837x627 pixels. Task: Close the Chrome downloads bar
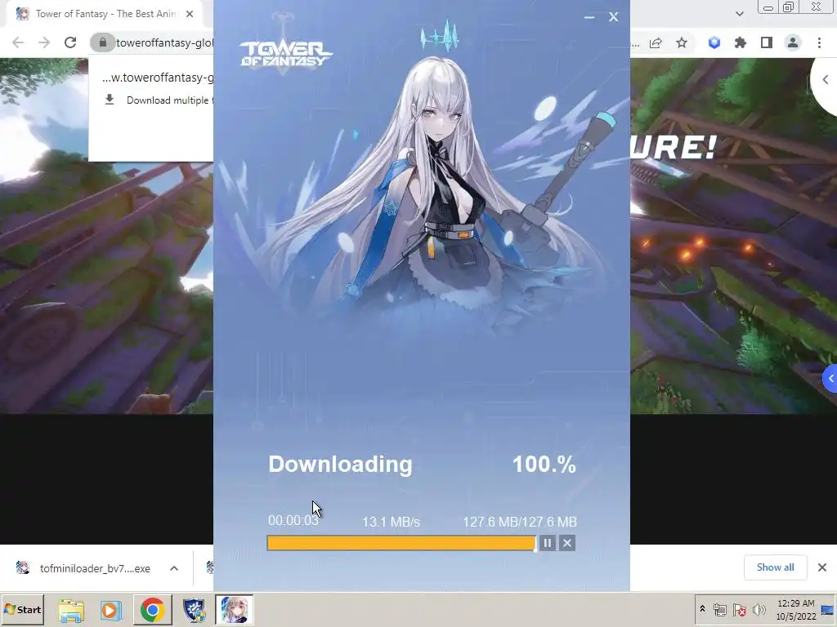coord(822,567)
